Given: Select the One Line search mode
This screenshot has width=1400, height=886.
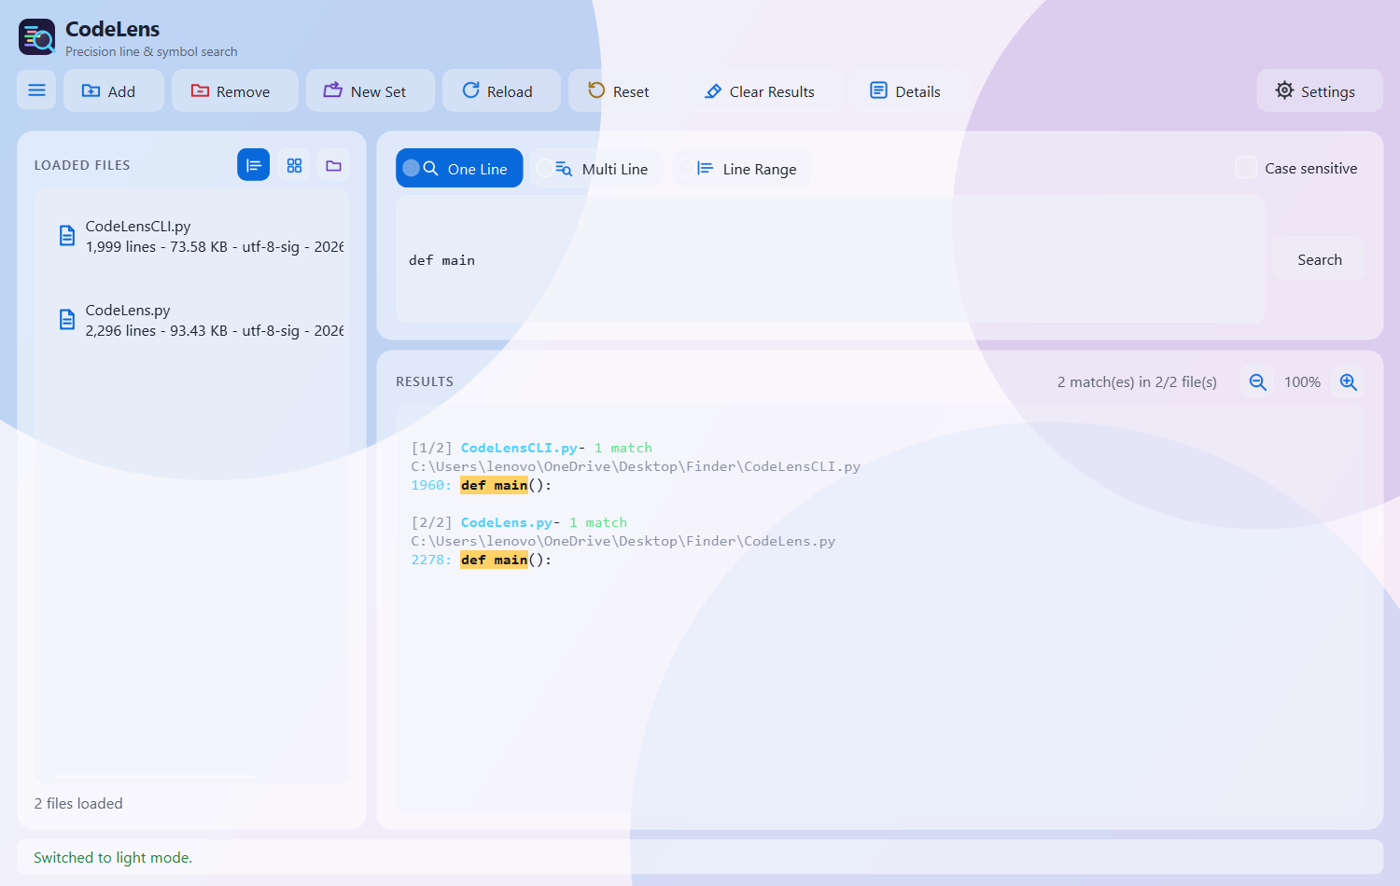Looking at the screenshot, I should click(459, 168).
